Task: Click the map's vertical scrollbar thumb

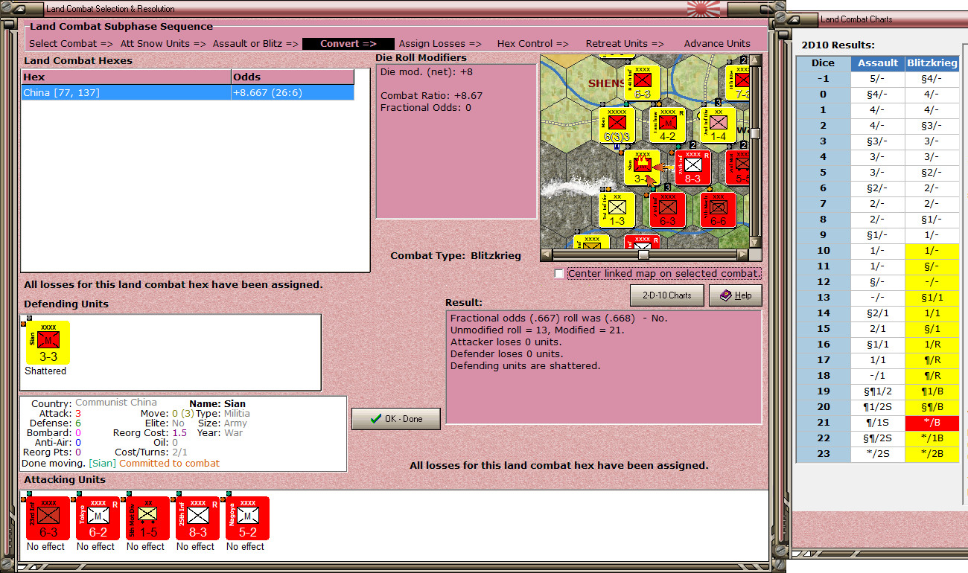Action: pyautogui.click(x=756, y=133)
